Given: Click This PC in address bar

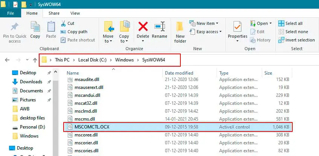Looking at the screenshot, I should 62,60.
